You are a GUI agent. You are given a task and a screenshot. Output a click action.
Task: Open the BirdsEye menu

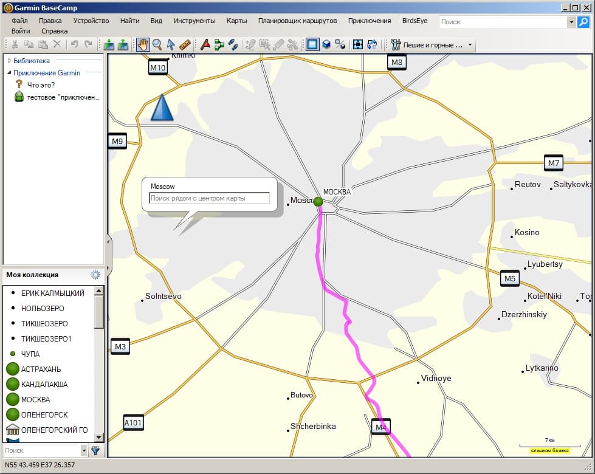point(414,21)
